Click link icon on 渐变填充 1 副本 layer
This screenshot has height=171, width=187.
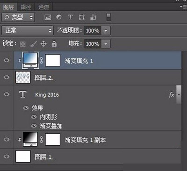click(41, 140)
